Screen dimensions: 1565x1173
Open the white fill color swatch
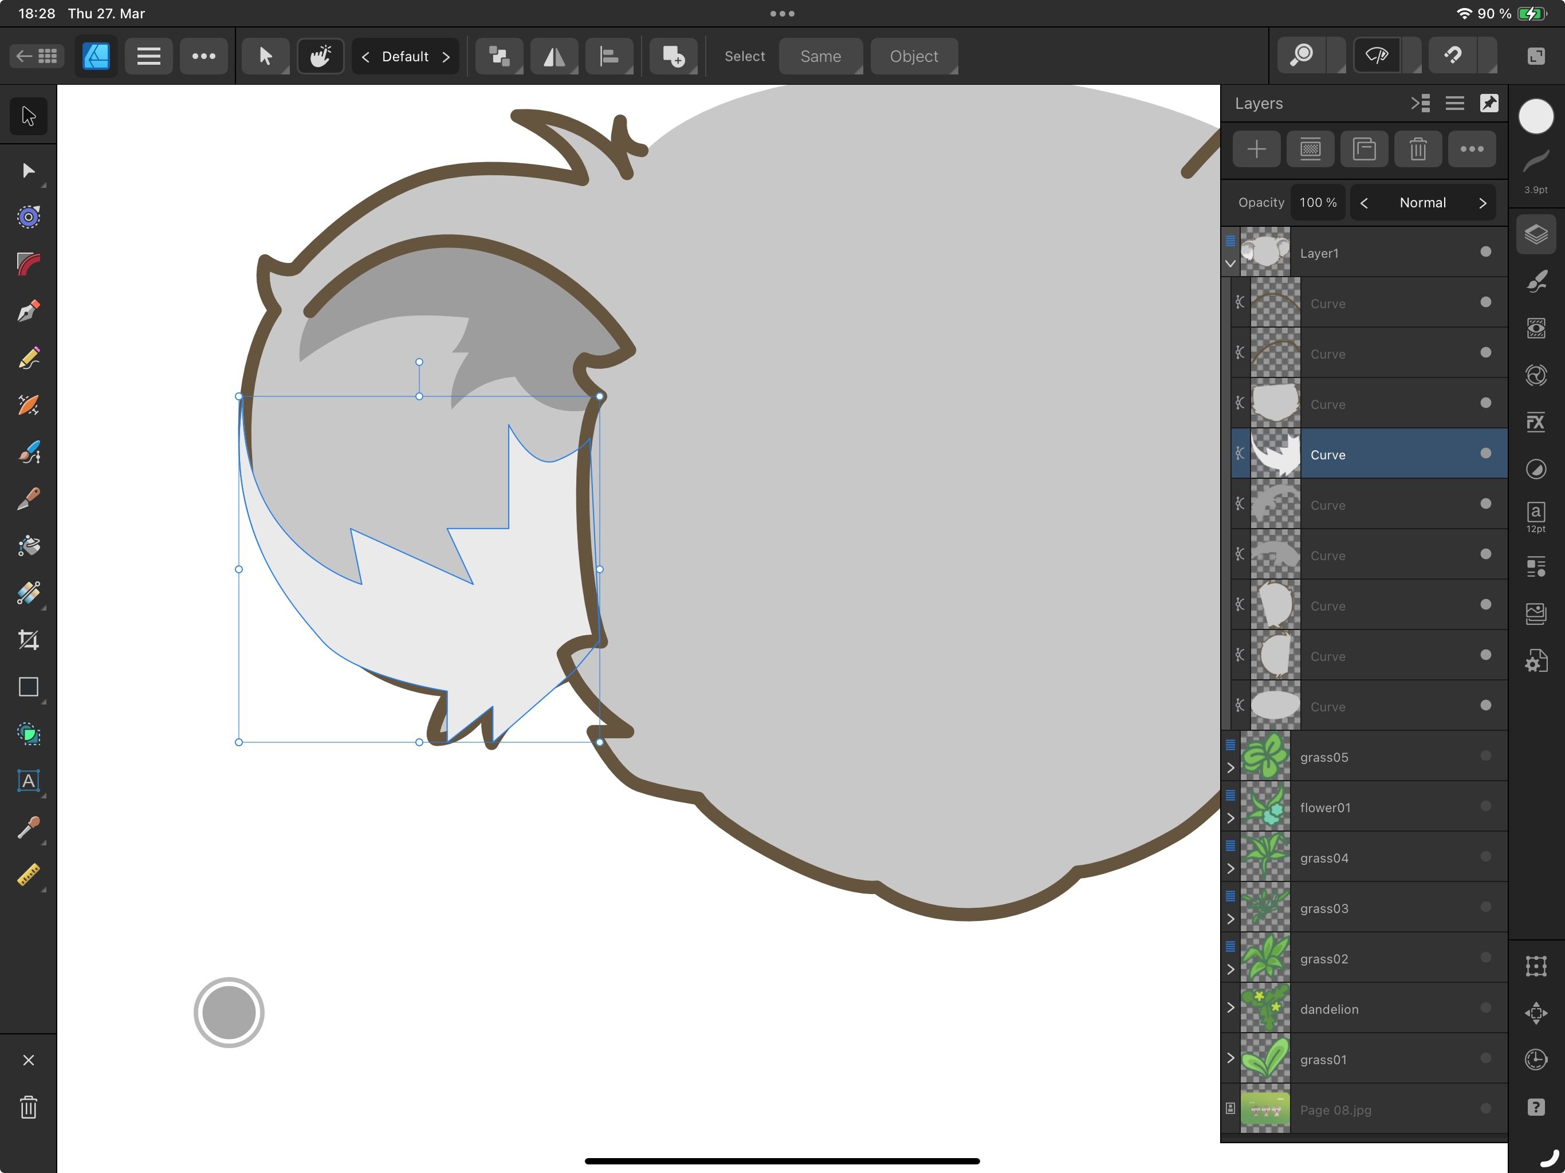[x=1535, y=116]
